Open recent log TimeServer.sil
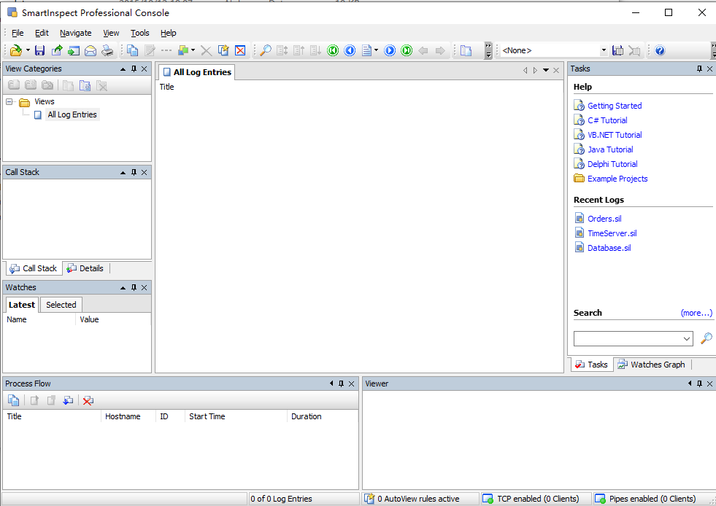Screen dimensions: 716x506 pos(612,233)
